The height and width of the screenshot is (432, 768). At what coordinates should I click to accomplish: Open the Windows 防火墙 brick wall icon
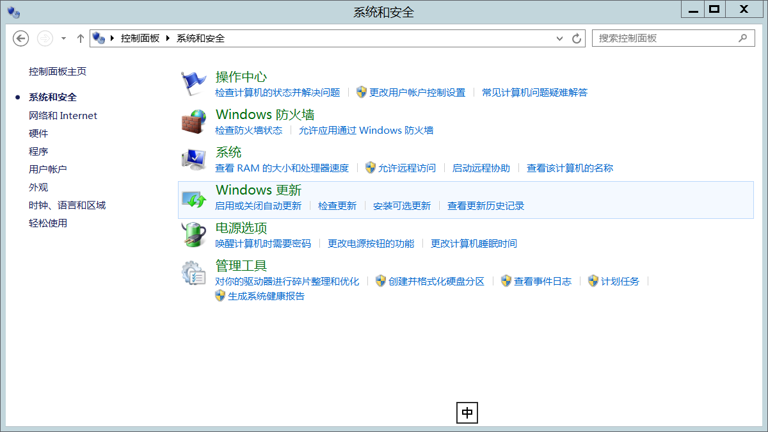pyautogui.click(x=194, y=121)
